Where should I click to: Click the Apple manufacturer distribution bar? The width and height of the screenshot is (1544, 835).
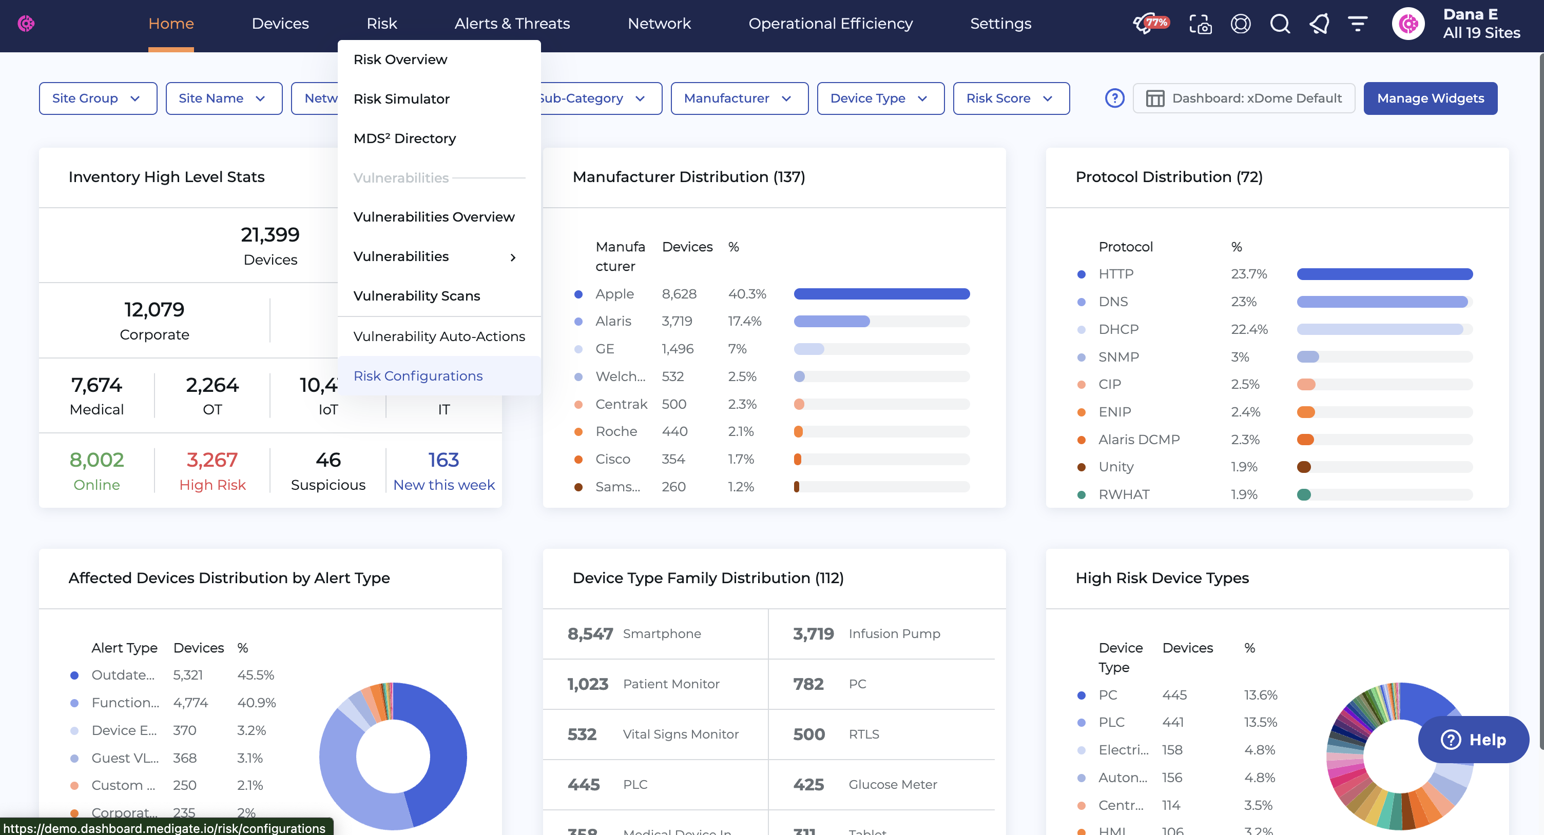pyautogui.click(x=881, y=294)
